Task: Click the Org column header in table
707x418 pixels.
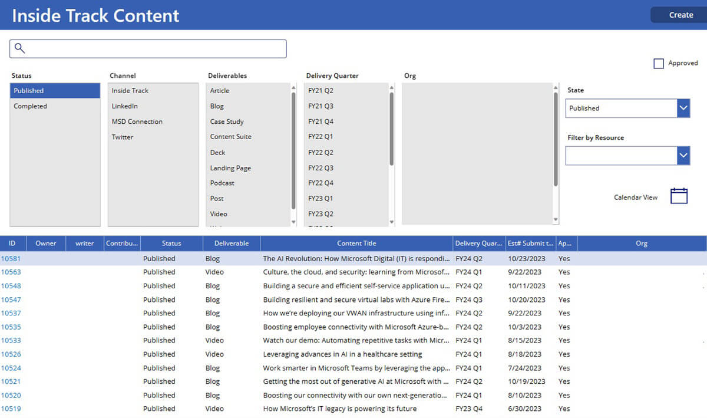Action: pyautogui.click(x=642, y=243)
